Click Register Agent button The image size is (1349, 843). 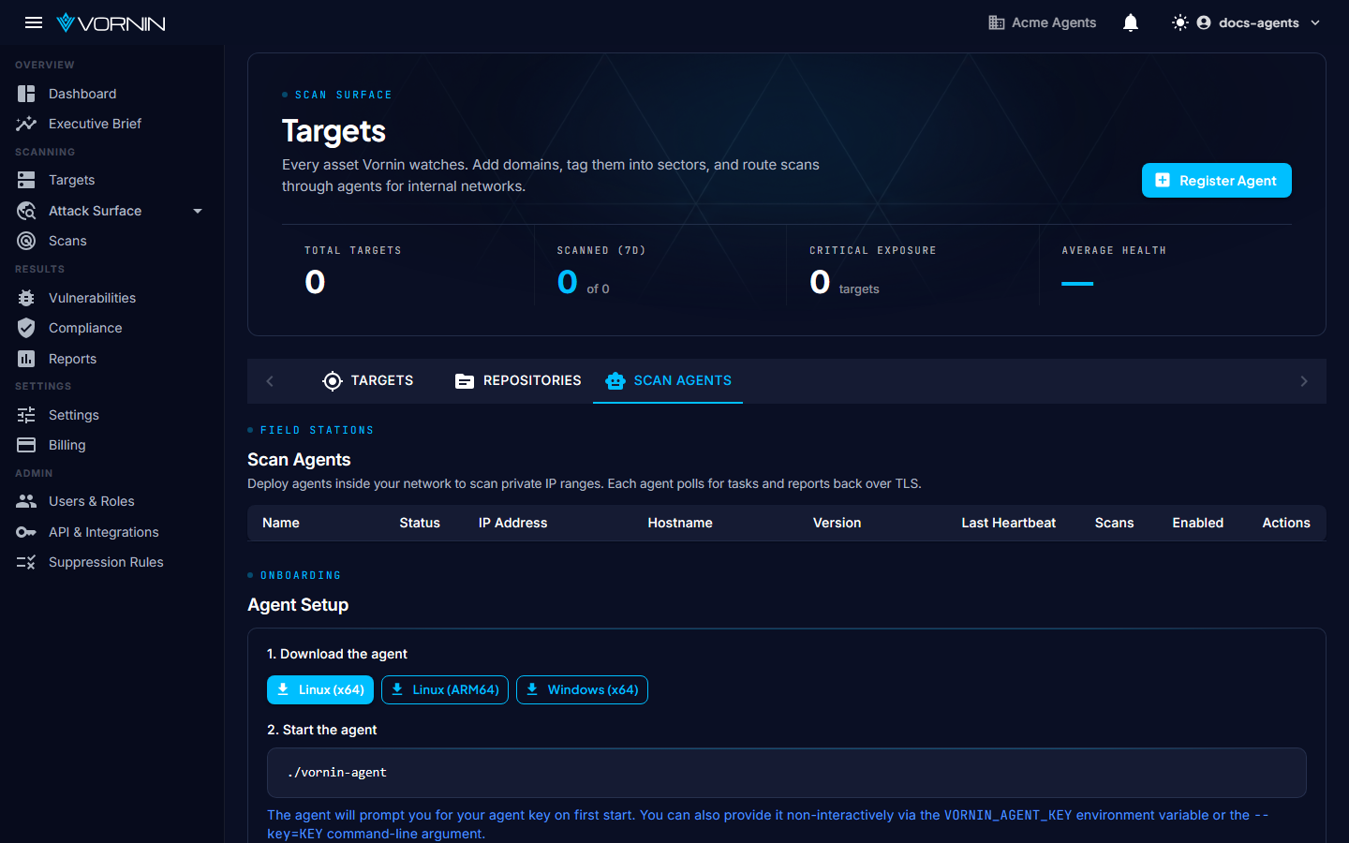click(x=1216, y=181)
